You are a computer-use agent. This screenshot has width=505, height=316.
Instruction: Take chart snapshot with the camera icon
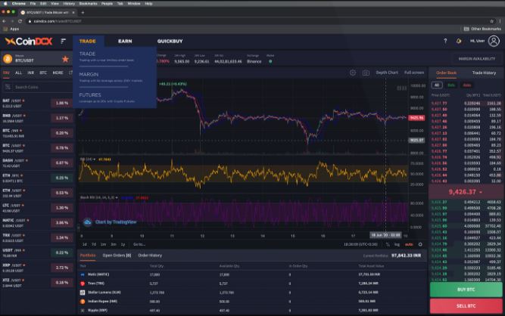click(x=366, y=73)
